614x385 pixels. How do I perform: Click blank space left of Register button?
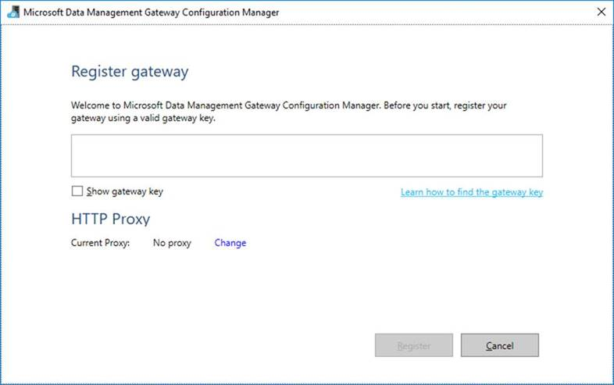click(234, 345)
